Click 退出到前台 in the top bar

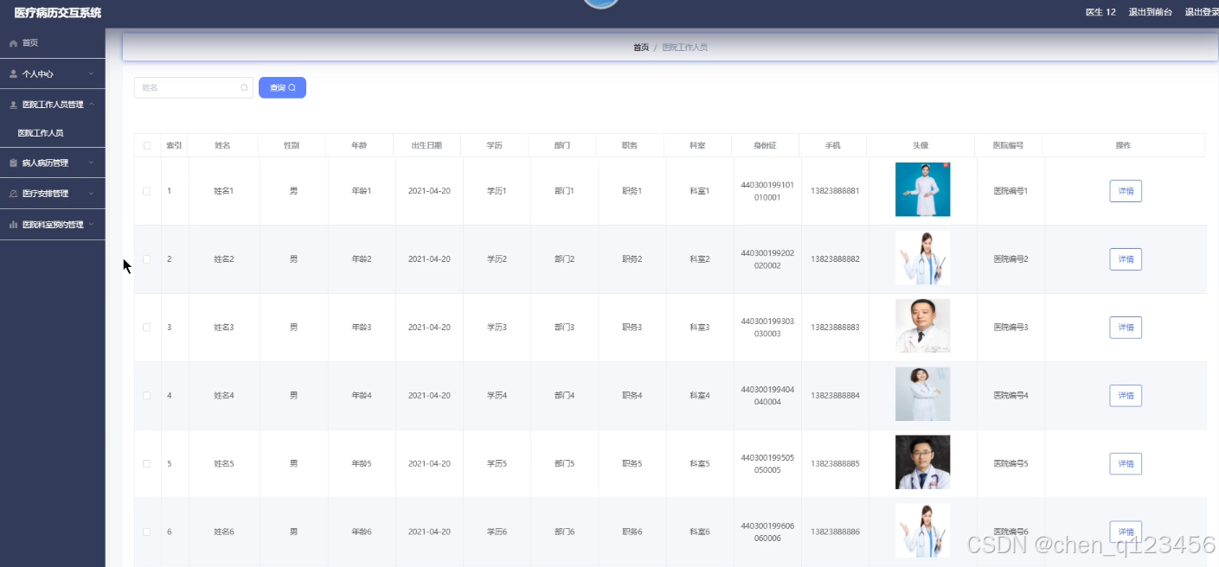1151,12
